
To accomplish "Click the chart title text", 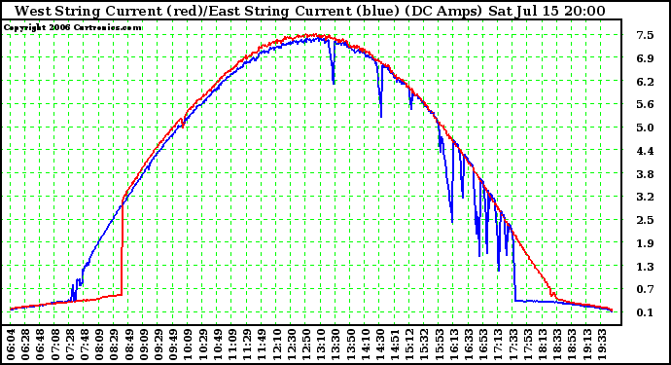I will point(310,11).
